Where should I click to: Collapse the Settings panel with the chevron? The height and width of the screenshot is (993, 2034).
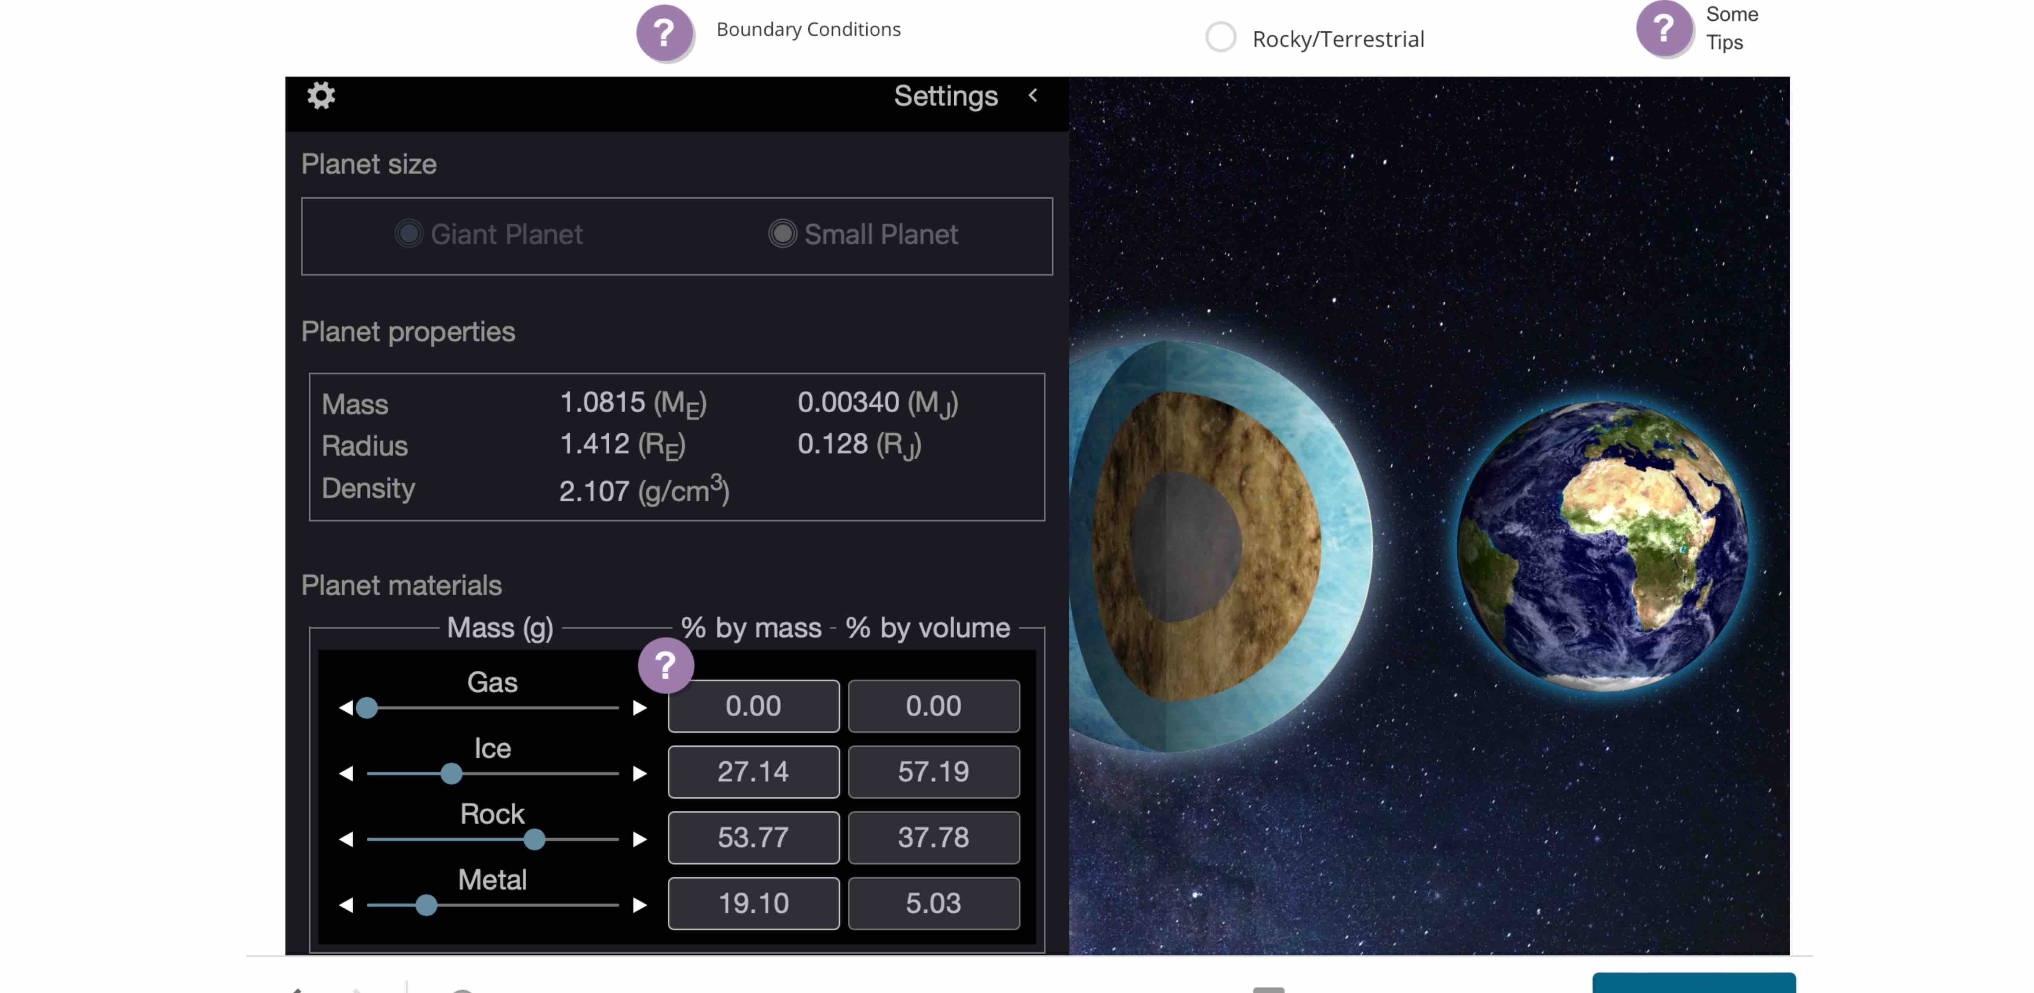click(x=1034, y=96)
